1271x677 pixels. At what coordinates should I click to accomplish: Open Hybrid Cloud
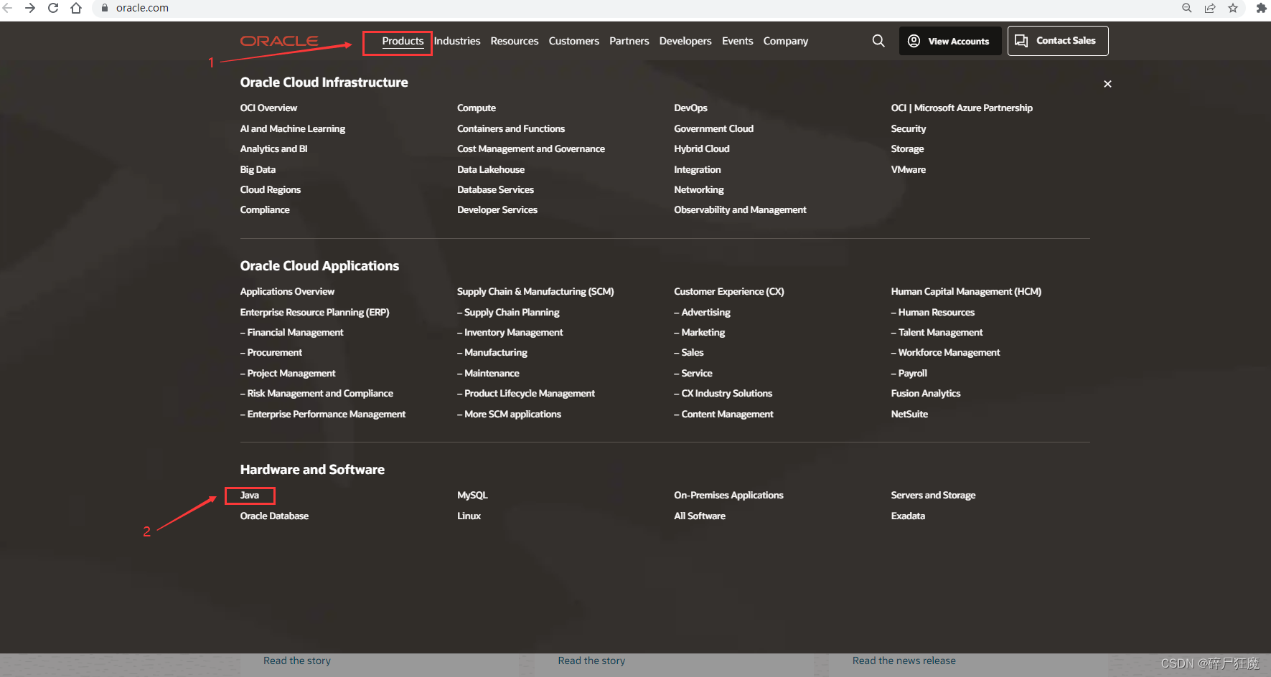pos(701,148)
